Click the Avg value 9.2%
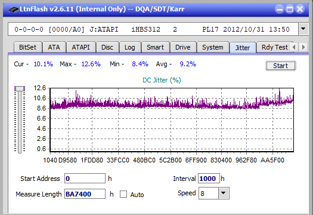Image resolution: width=313 pixels, height=215 pixels. point(188,64)
